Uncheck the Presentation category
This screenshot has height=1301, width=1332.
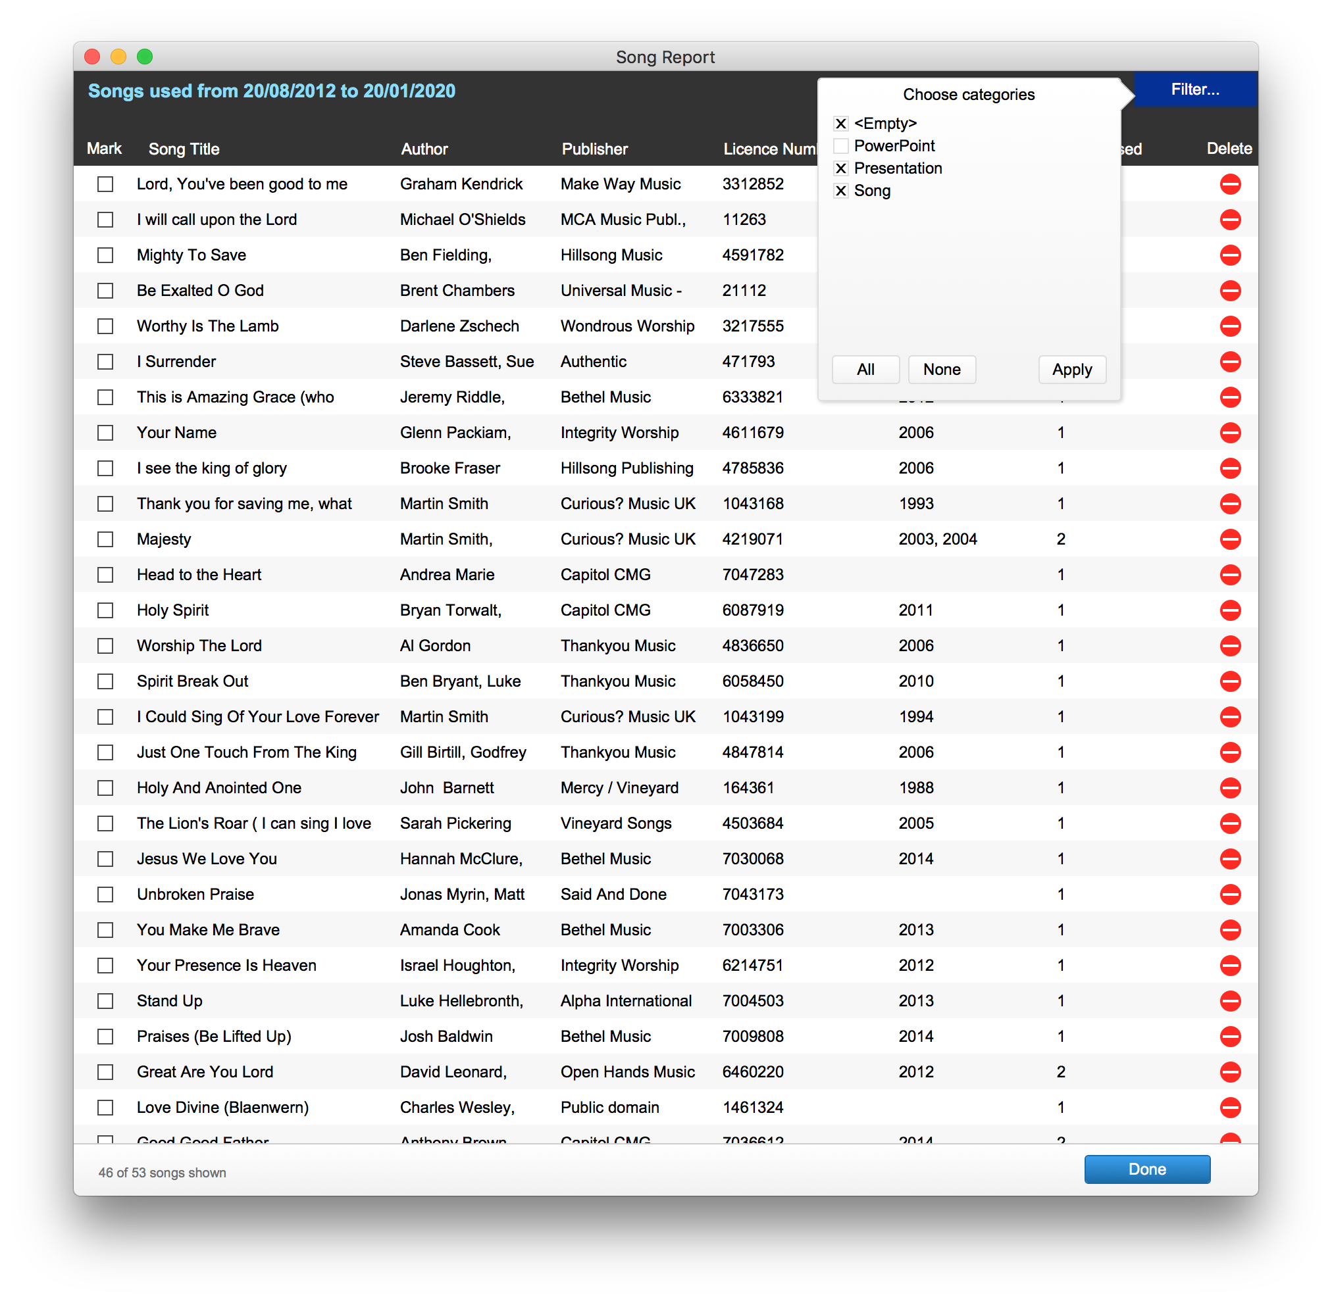coord(841,169)
